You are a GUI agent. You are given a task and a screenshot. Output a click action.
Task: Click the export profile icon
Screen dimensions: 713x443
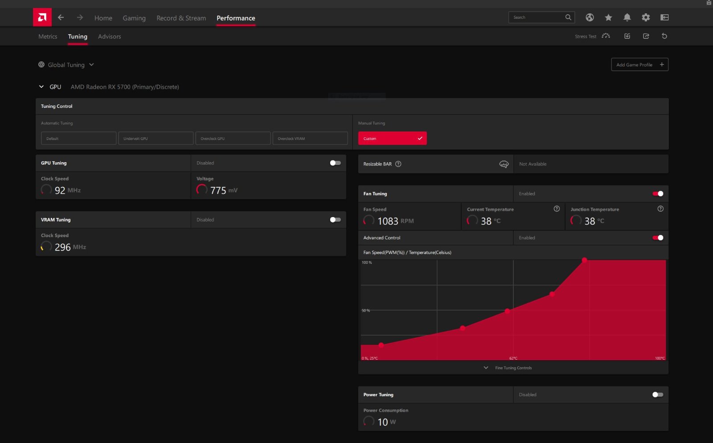pos(646,36)
